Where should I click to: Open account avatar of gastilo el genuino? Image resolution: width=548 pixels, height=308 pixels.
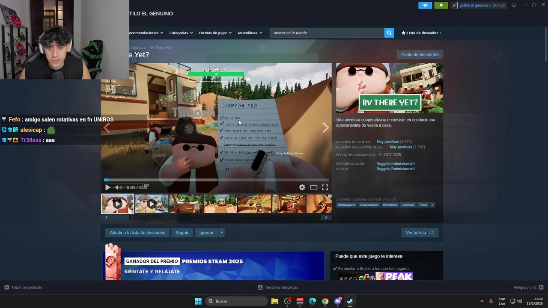coord(454,6)
